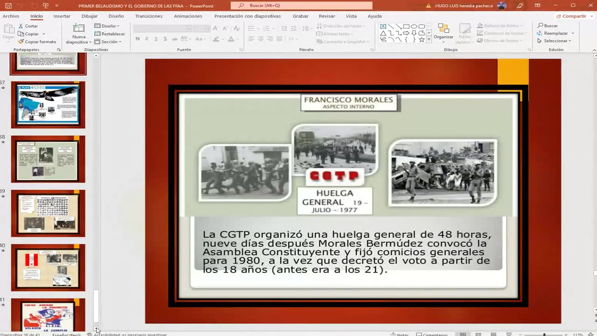Click the Buscar (Alt+Q) search box
This screenshot has height=336, width=597.
tap(301, 6)
